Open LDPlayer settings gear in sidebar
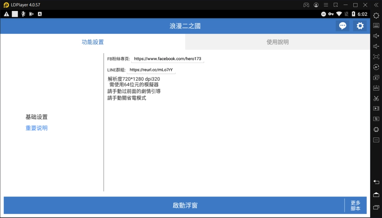 [376, 15]
